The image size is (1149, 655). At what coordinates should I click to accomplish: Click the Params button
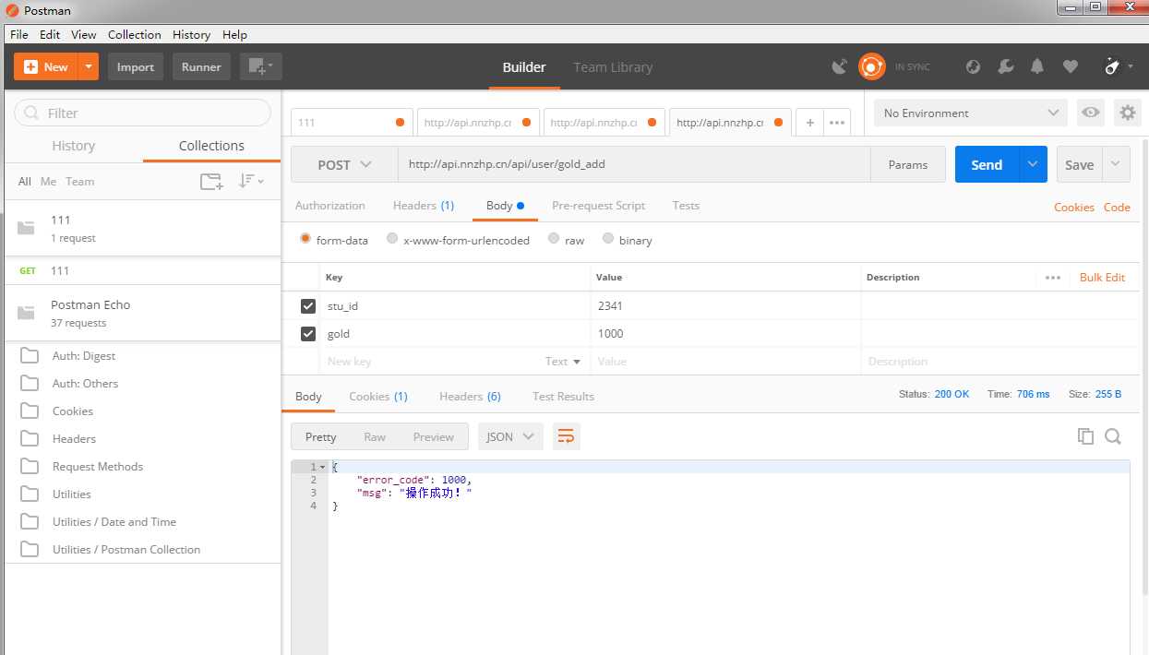pyautogui.click(x=908, y=164)
